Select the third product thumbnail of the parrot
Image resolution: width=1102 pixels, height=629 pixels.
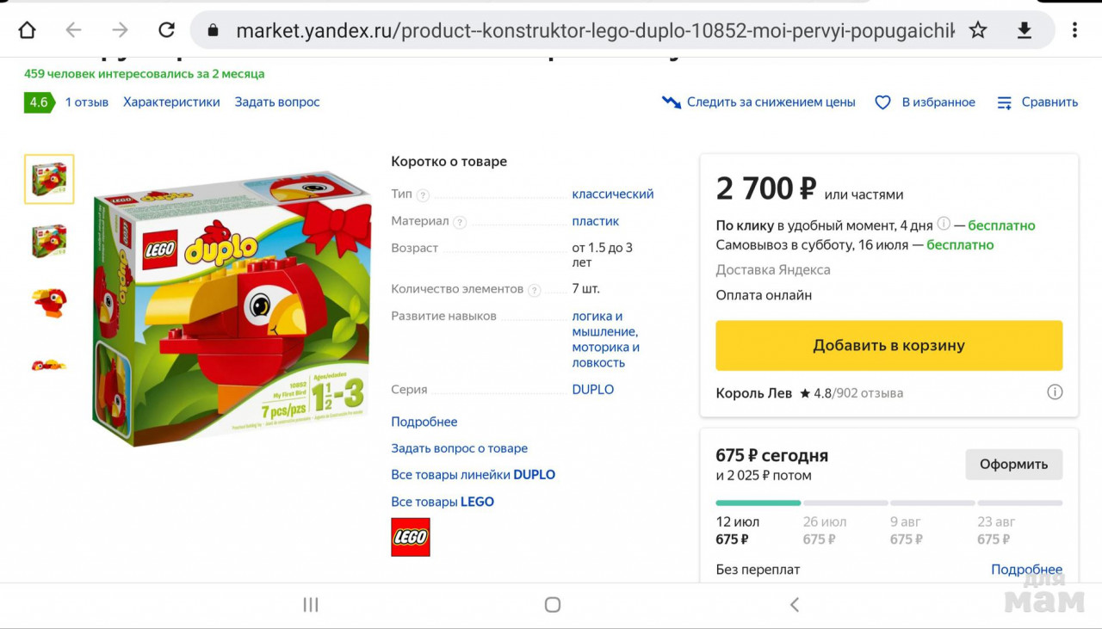(49, 302)
